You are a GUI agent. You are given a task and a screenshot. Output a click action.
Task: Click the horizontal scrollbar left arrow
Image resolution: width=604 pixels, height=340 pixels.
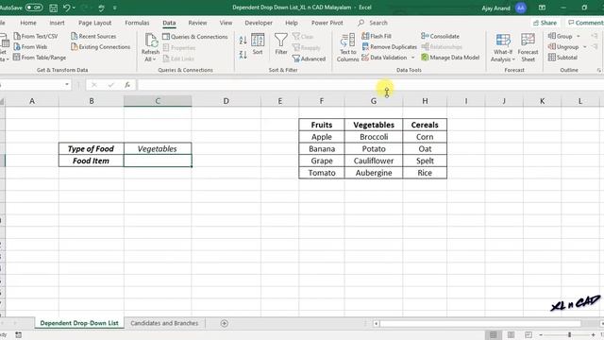coord(376,323)
